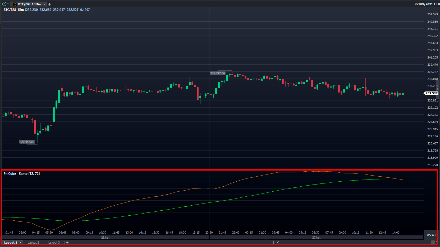Click the 26/set date bar

pos(105,238)
